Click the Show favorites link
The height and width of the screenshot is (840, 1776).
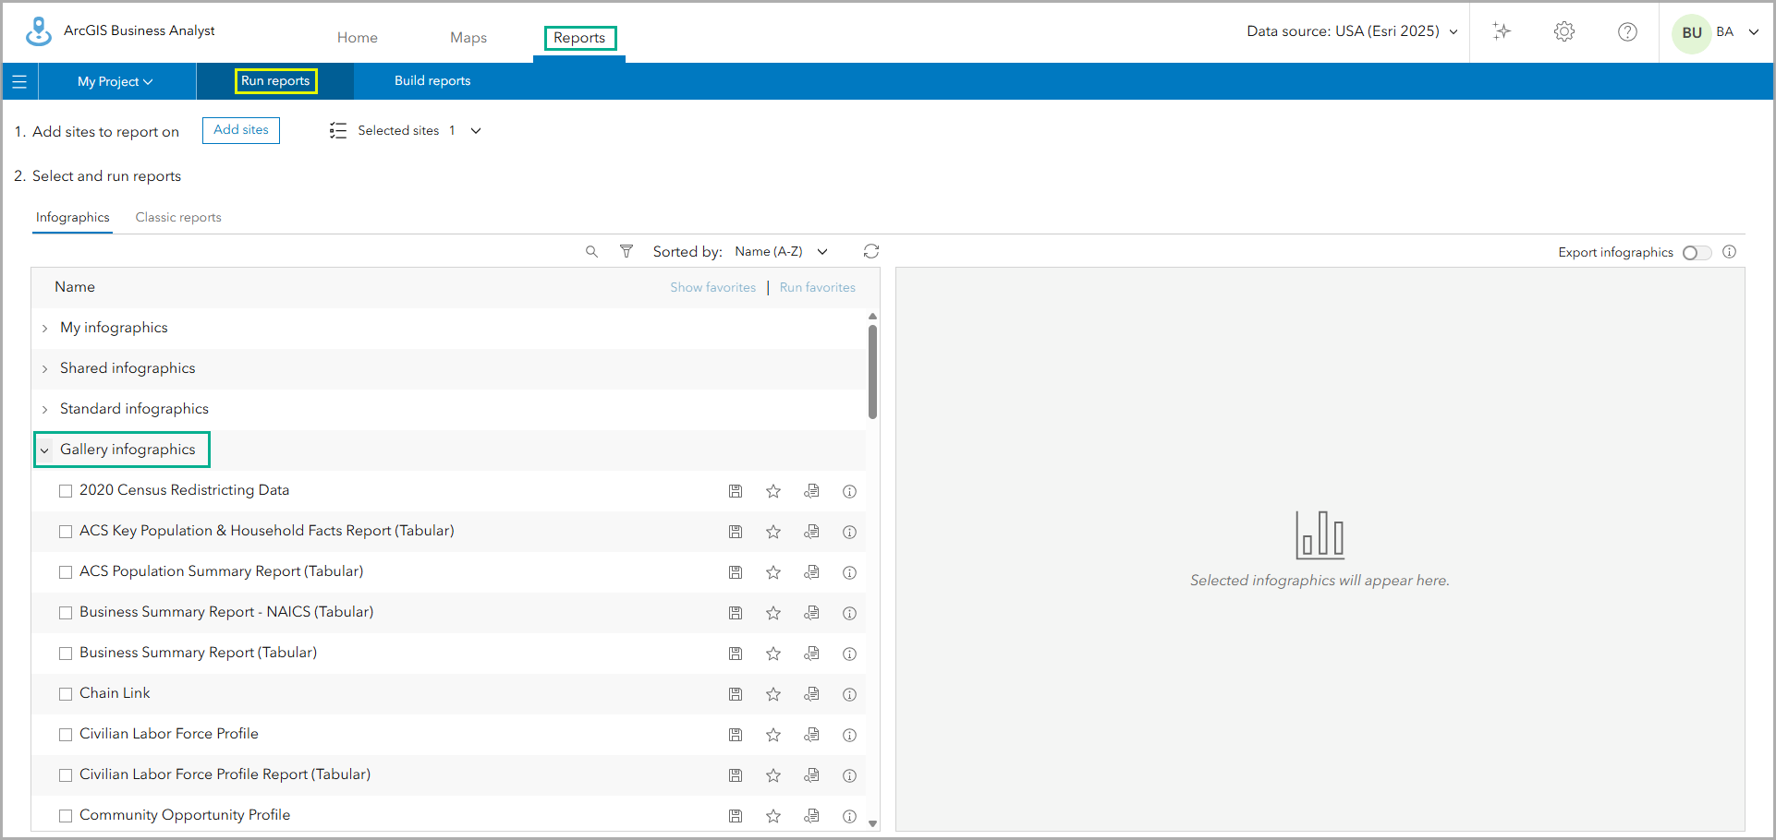pos(713,288)
